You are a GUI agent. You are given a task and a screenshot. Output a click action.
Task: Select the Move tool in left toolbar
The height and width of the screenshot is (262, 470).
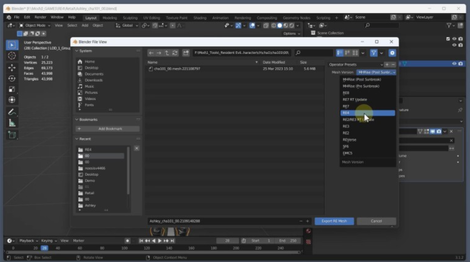pyautogui.click(x=12, y=67)
